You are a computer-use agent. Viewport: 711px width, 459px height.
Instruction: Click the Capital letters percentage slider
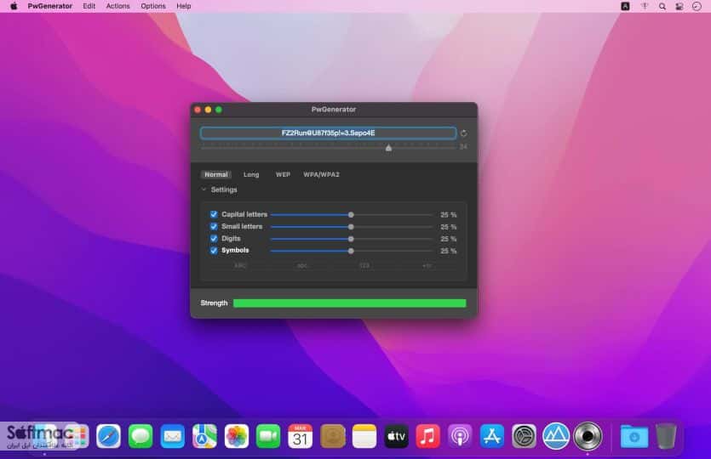pos(352,214)
